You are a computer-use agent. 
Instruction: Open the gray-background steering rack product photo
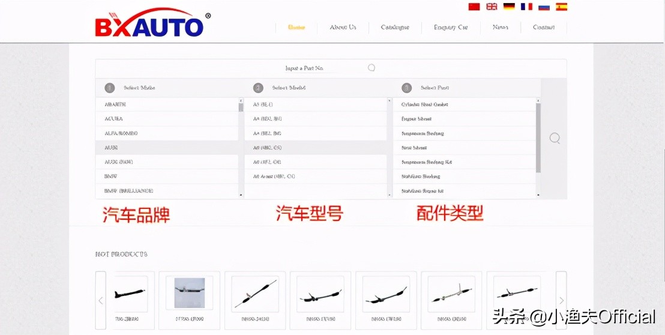click(190, 293)
